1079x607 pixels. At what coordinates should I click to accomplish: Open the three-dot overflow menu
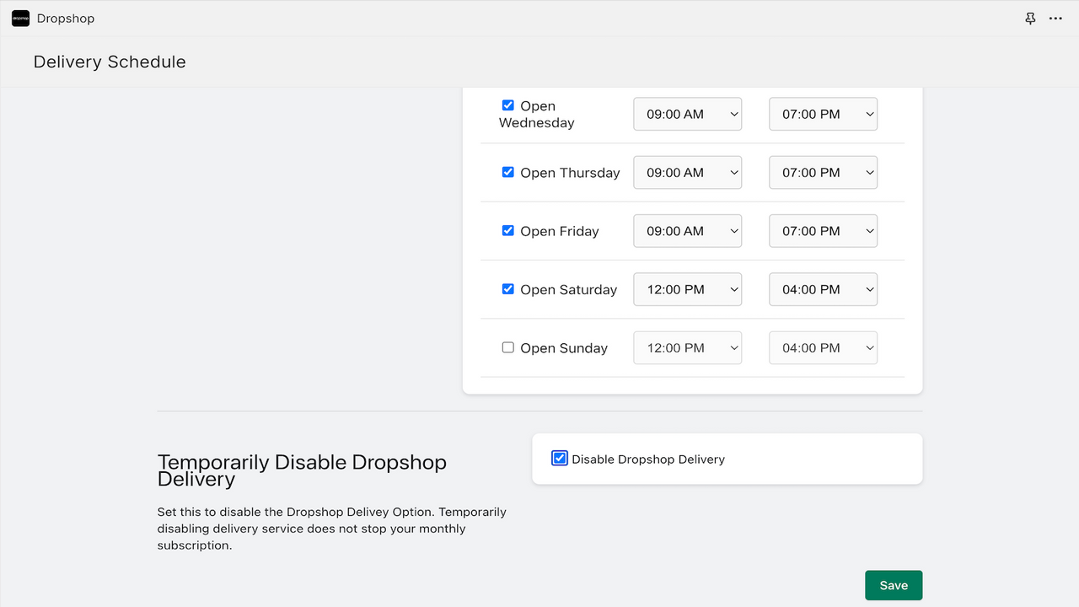pyautogui.click(x=1055, y=18)
